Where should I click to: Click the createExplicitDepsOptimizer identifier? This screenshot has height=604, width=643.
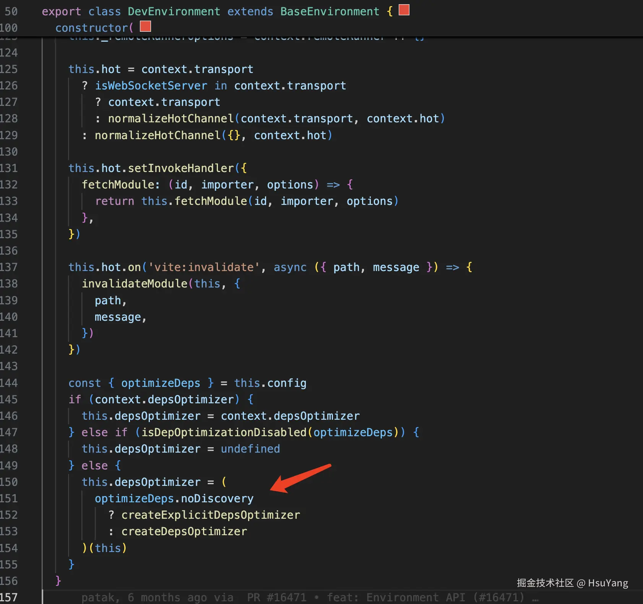(211, 515)
